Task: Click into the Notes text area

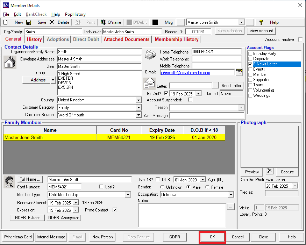Action: tap(182, 215)
